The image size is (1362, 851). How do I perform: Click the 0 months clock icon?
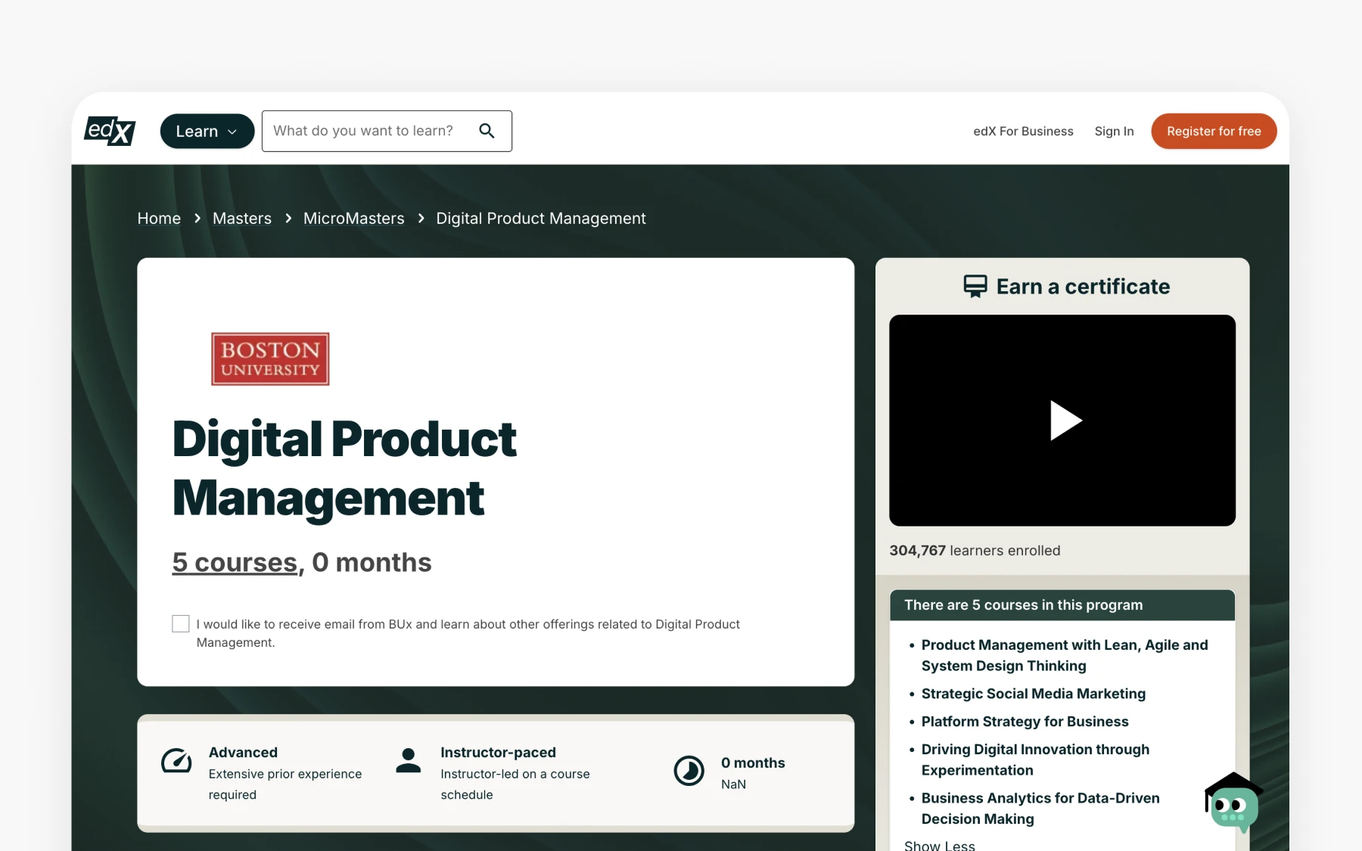tap(689, 771)
